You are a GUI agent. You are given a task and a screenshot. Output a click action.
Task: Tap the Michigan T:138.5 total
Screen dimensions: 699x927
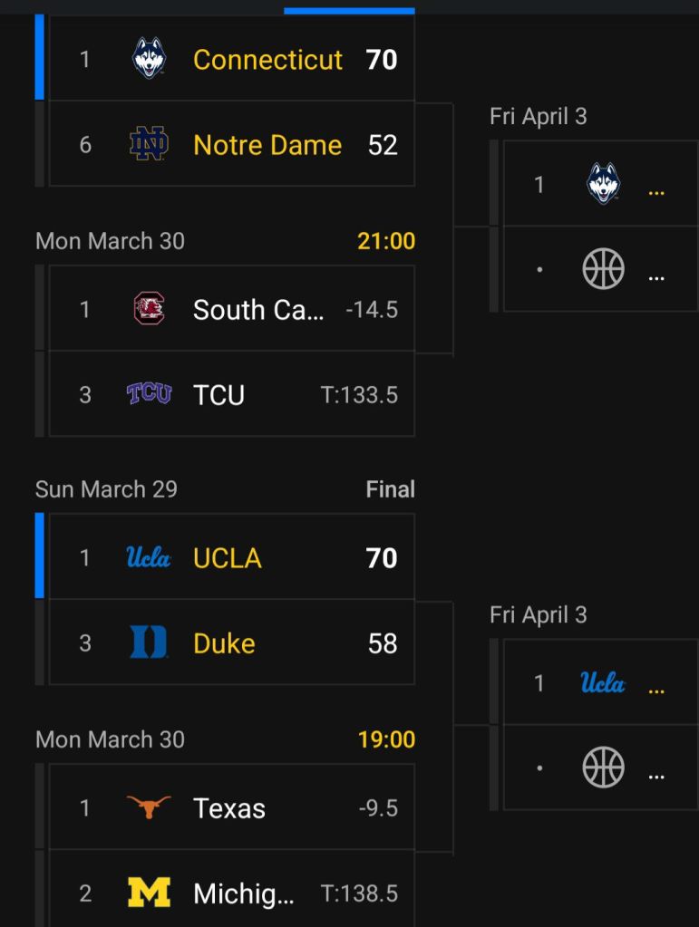(359, 894)
